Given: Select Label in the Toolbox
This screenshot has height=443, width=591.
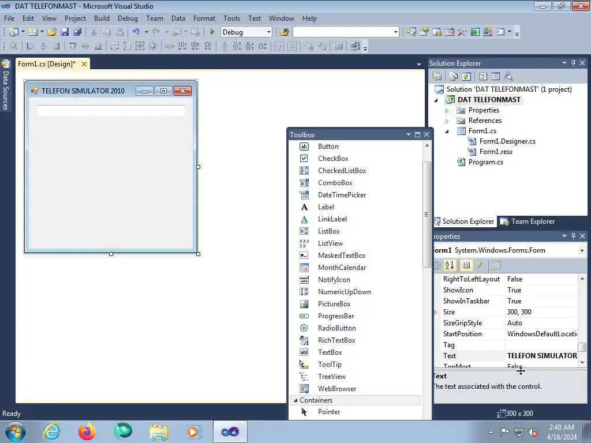Looking at the screenshot, I should [326, 207].
